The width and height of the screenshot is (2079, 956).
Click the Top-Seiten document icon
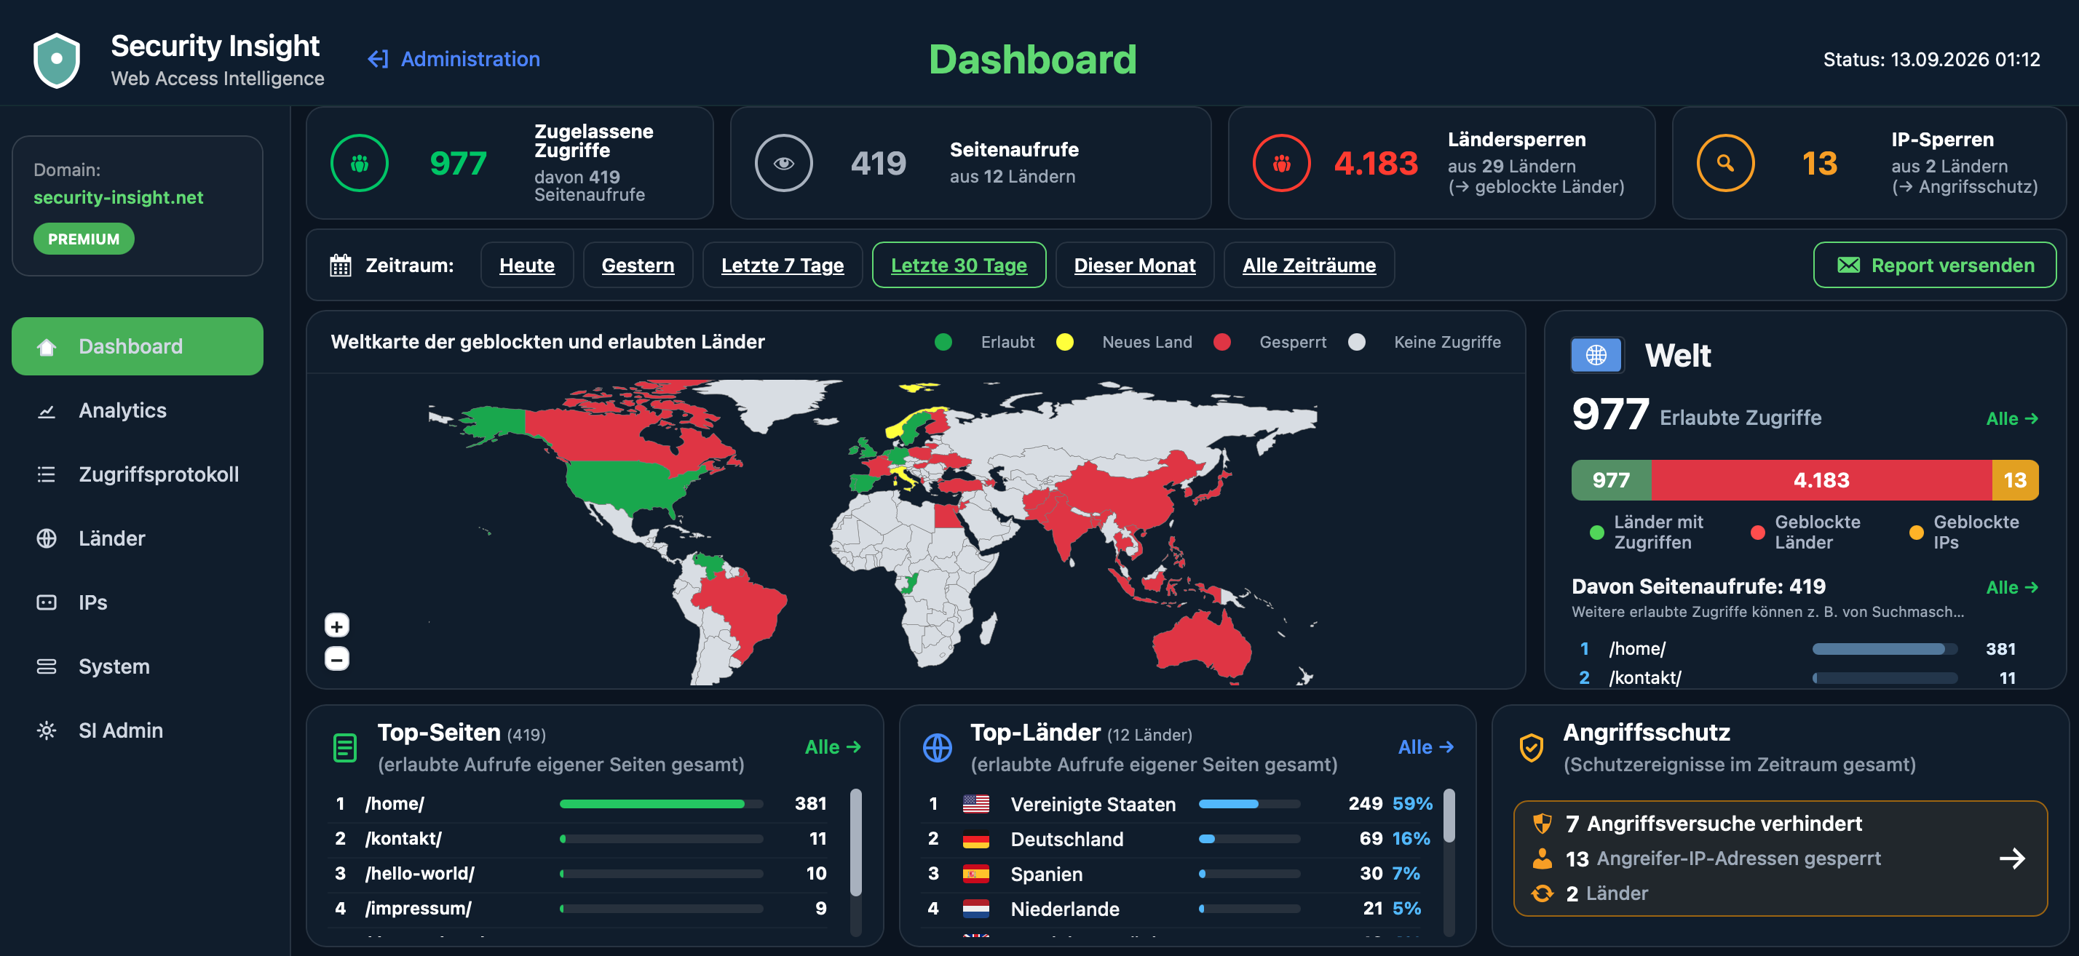344,748
